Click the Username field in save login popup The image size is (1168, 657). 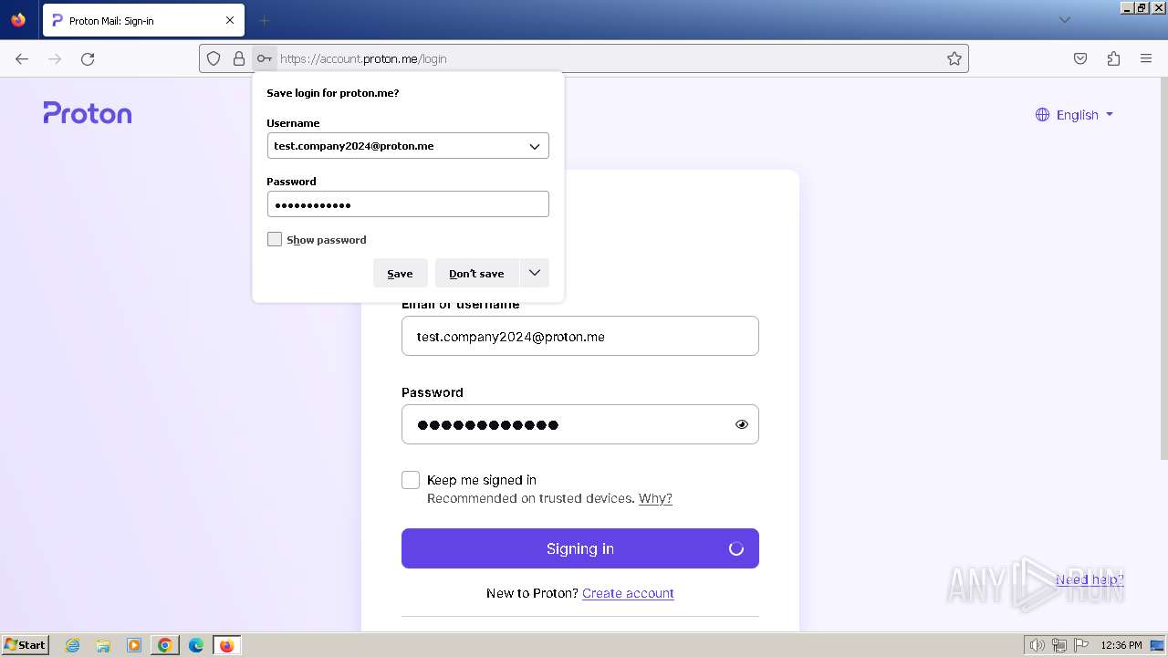[408, 146]
